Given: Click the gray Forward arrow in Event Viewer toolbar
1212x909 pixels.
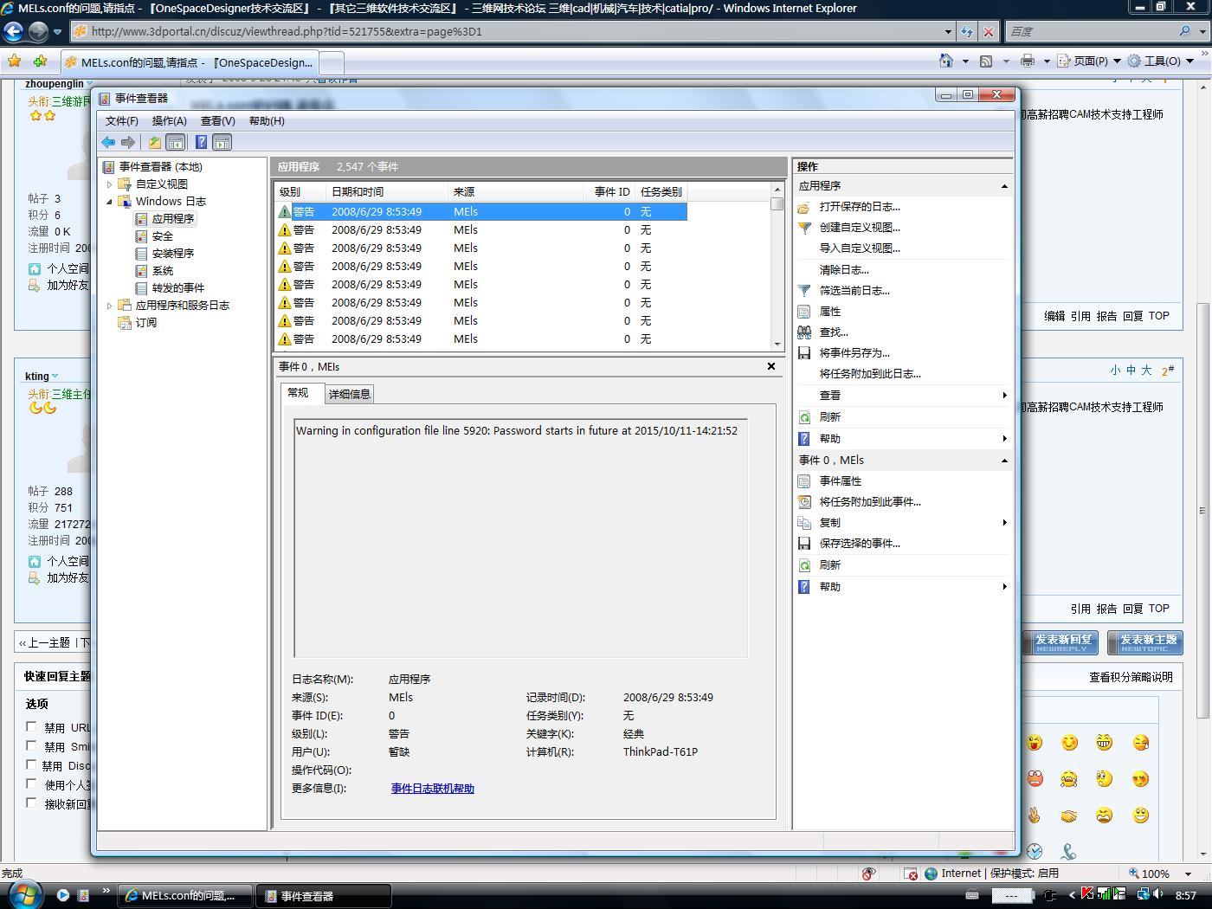Looking at the screenshot, I should (128, 142).
